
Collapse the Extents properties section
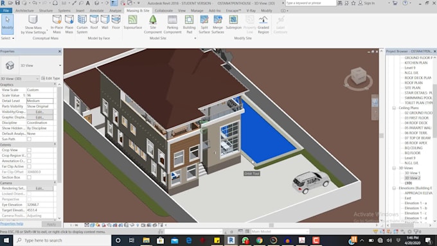pos(55,145)
